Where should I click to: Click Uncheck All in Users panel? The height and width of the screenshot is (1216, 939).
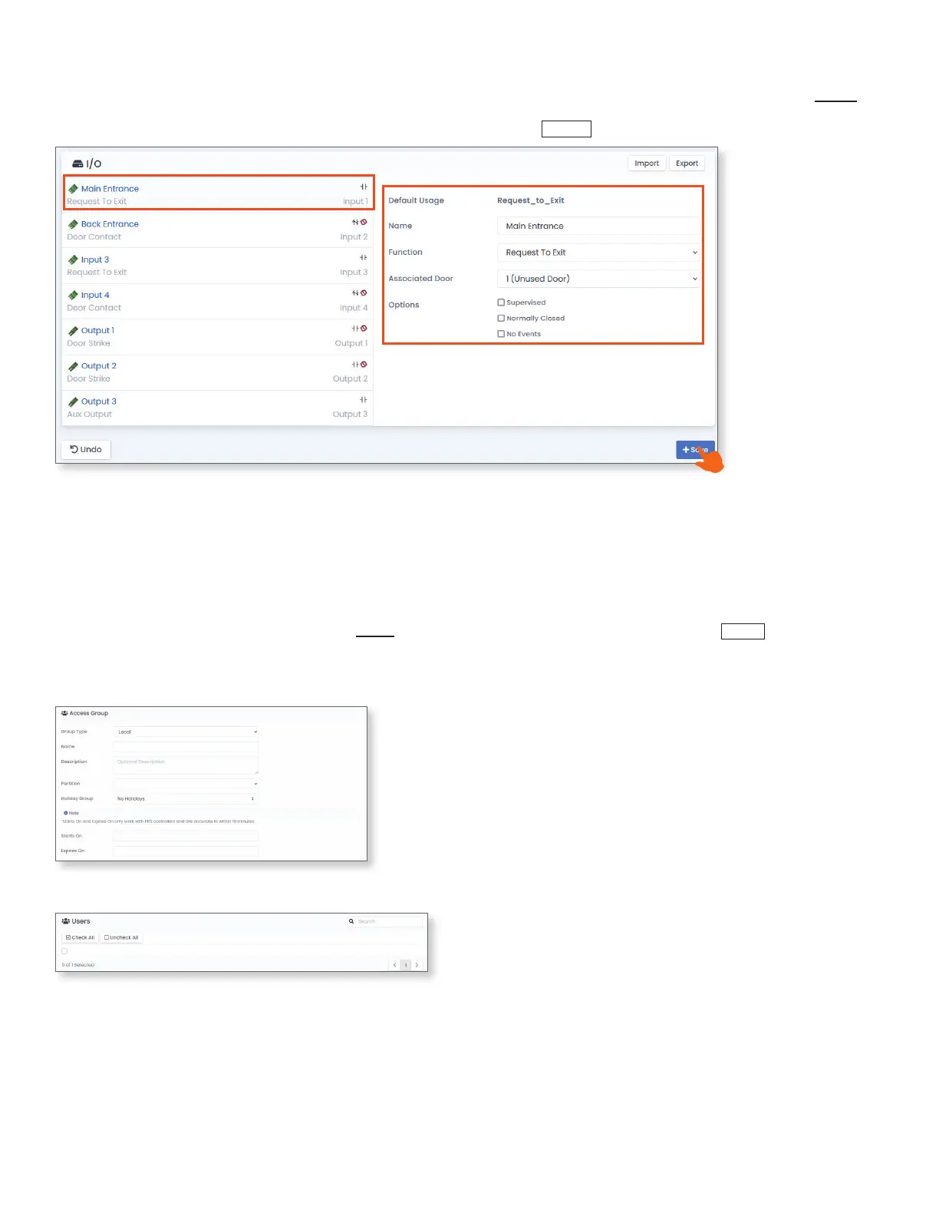point(121,937)
